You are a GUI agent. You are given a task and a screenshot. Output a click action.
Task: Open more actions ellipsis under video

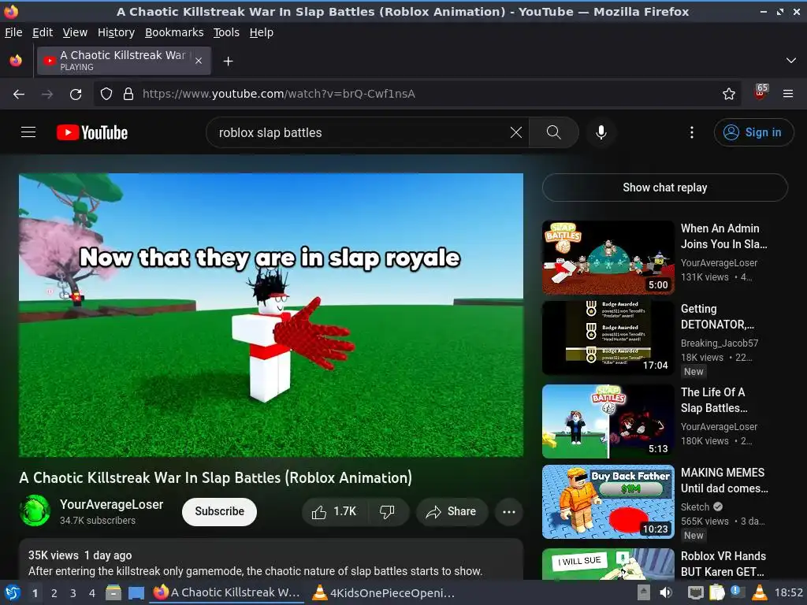509,511
